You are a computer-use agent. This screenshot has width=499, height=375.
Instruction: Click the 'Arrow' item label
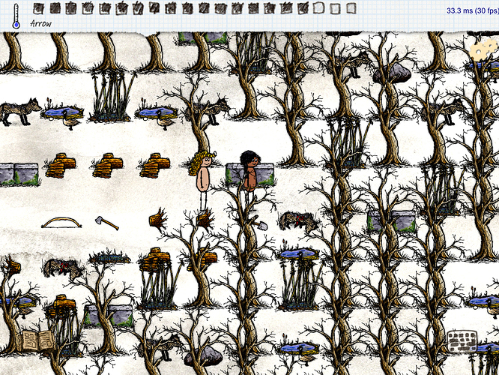[x=40, y=23]
